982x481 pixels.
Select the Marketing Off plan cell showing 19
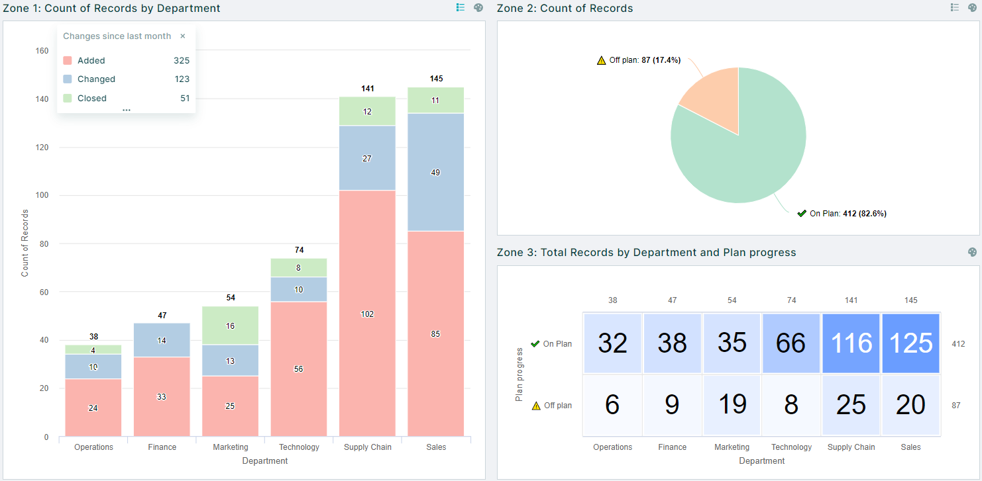coord(732,405)
